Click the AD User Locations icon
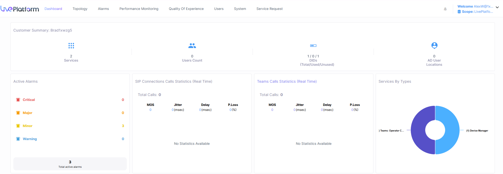The image size is (503, 174). 434,45
